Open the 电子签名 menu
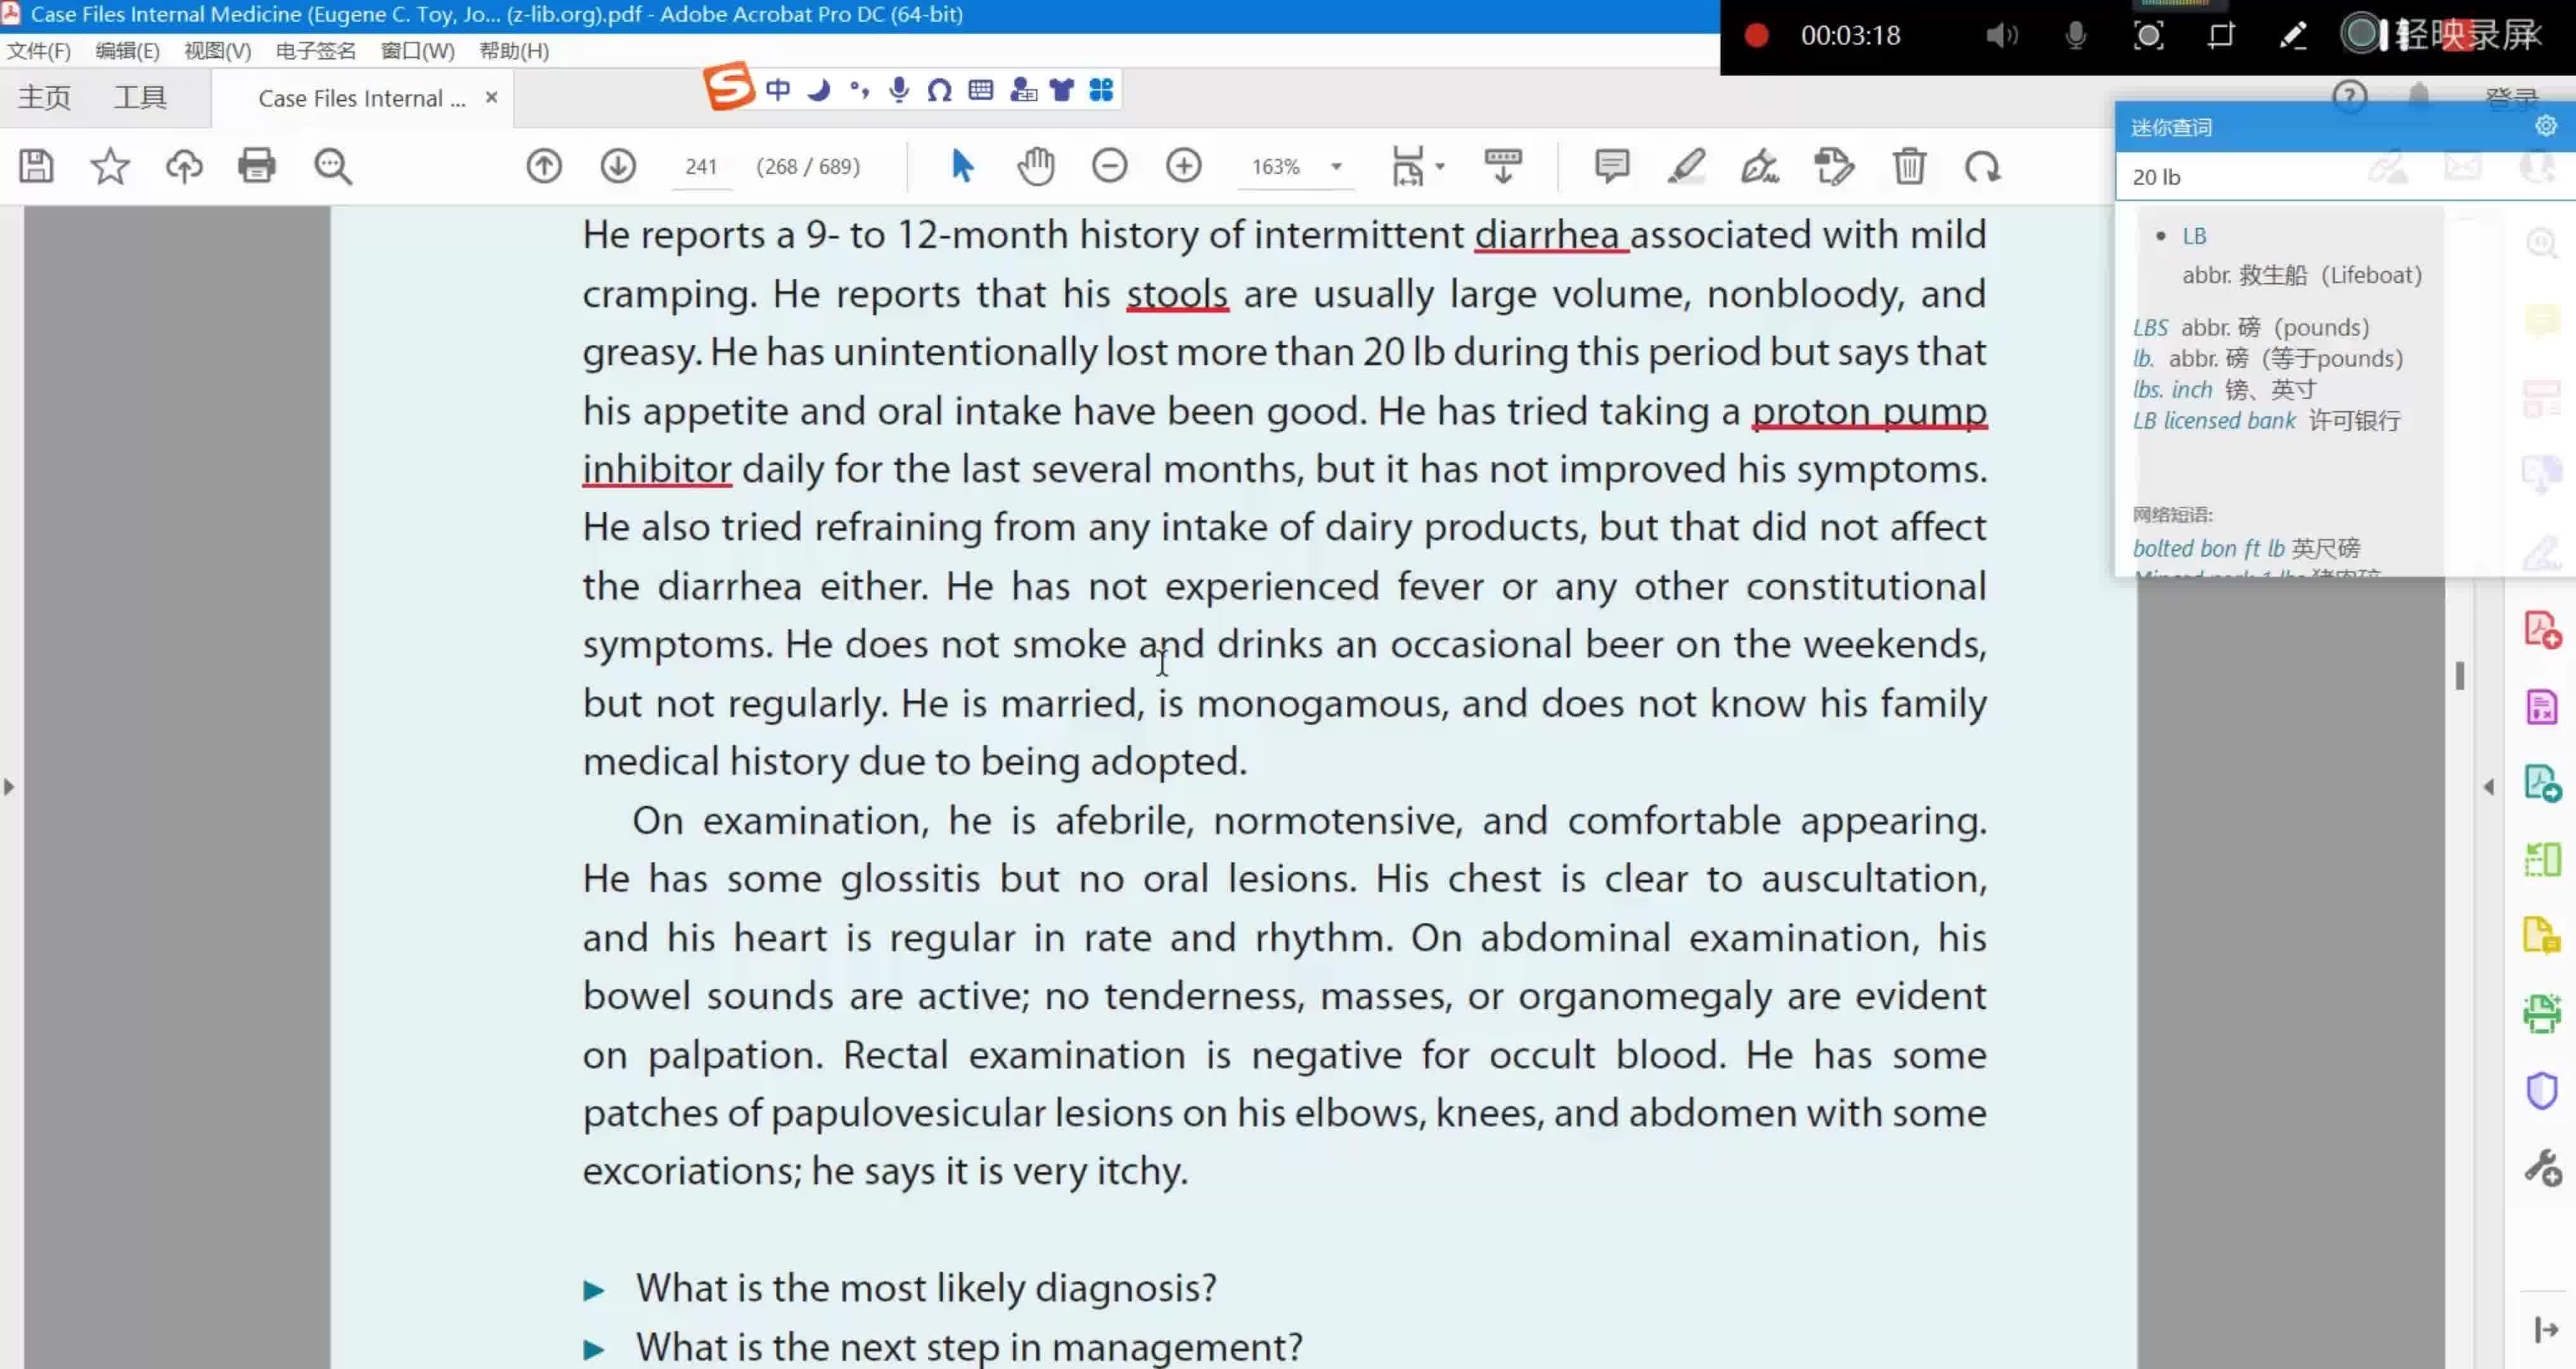 [x=315, y=50]
